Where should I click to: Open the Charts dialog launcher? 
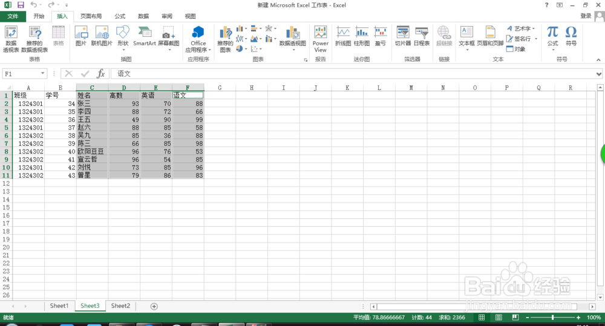tap(306, 60)
